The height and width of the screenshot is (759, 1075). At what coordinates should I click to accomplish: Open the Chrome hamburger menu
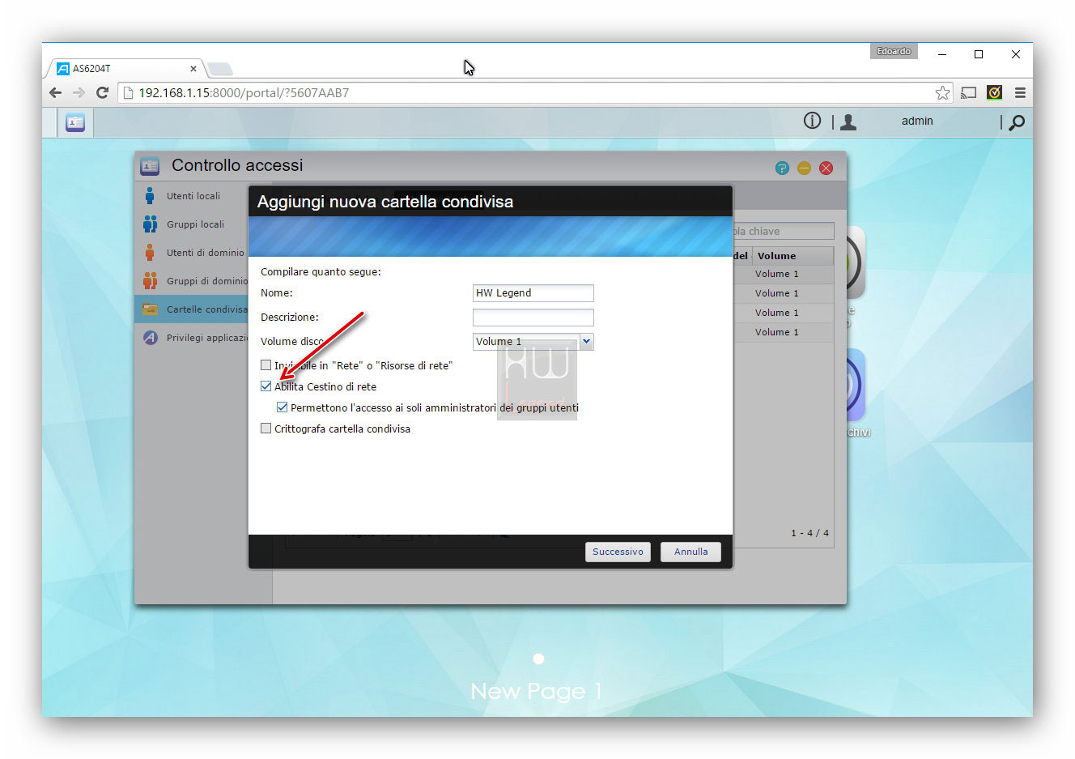(1020, 92)
